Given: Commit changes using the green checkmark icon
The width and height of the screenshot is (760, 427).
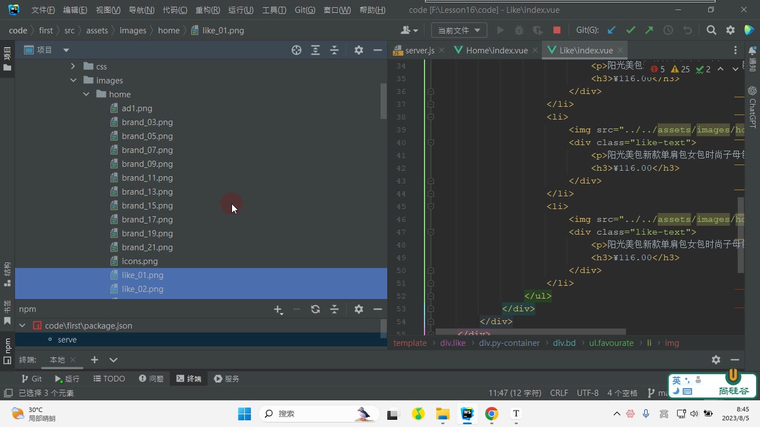Looking at the screenshot, I should click(630, 31).
